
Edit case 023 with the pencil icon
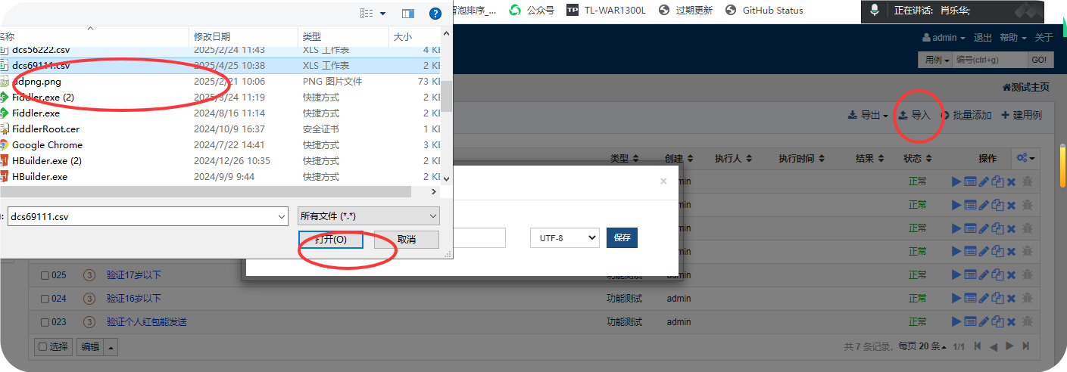984,322
